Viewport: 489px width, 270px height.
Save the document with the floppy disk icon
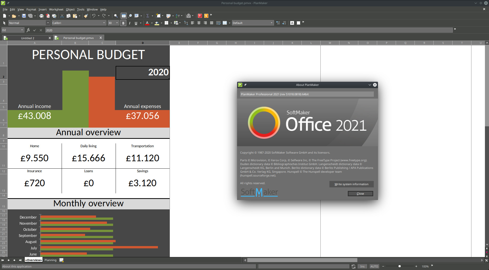click(x=24, y=16)
